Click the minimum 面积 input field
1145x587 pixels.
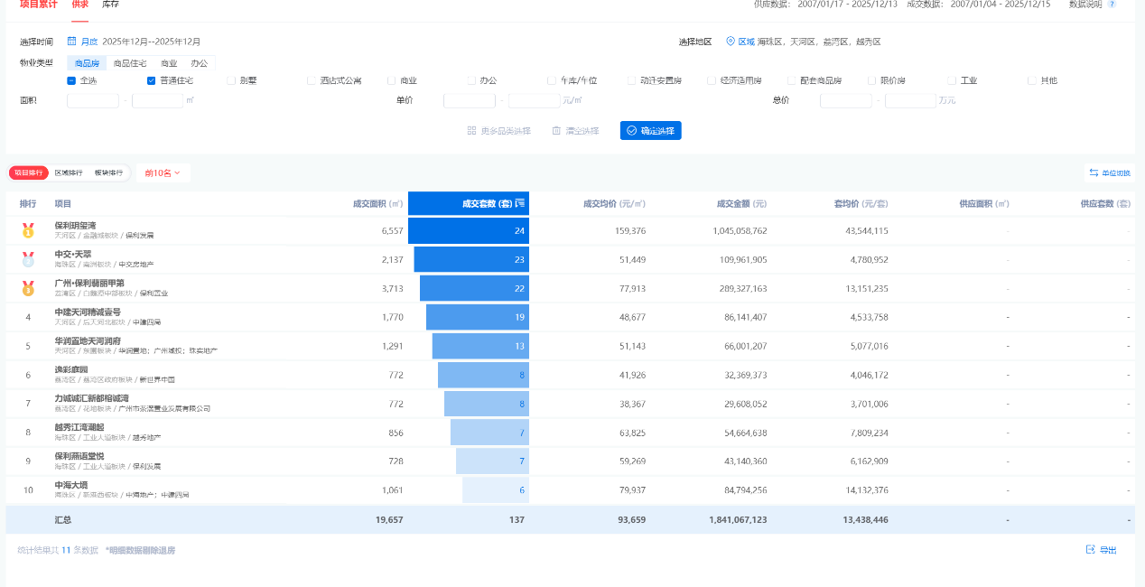point(93,100)
